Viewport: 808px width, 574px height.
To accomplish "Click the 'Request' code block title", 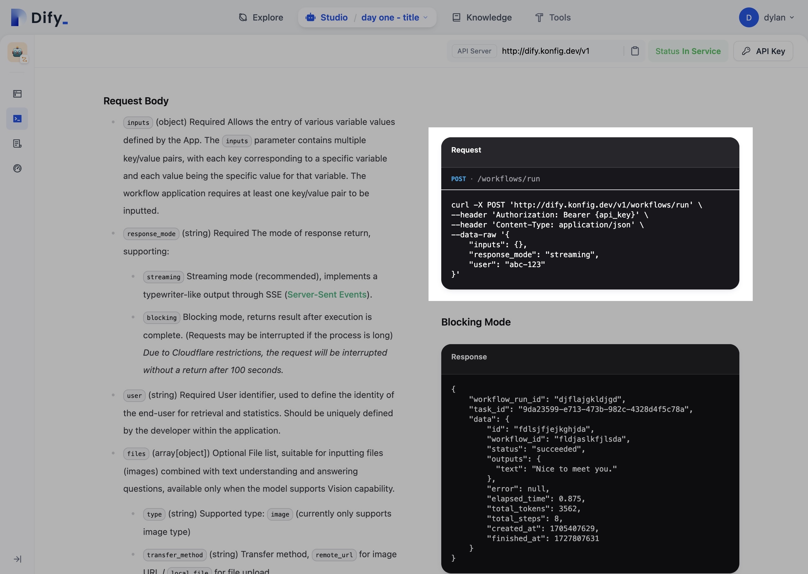I will (466, 150).
